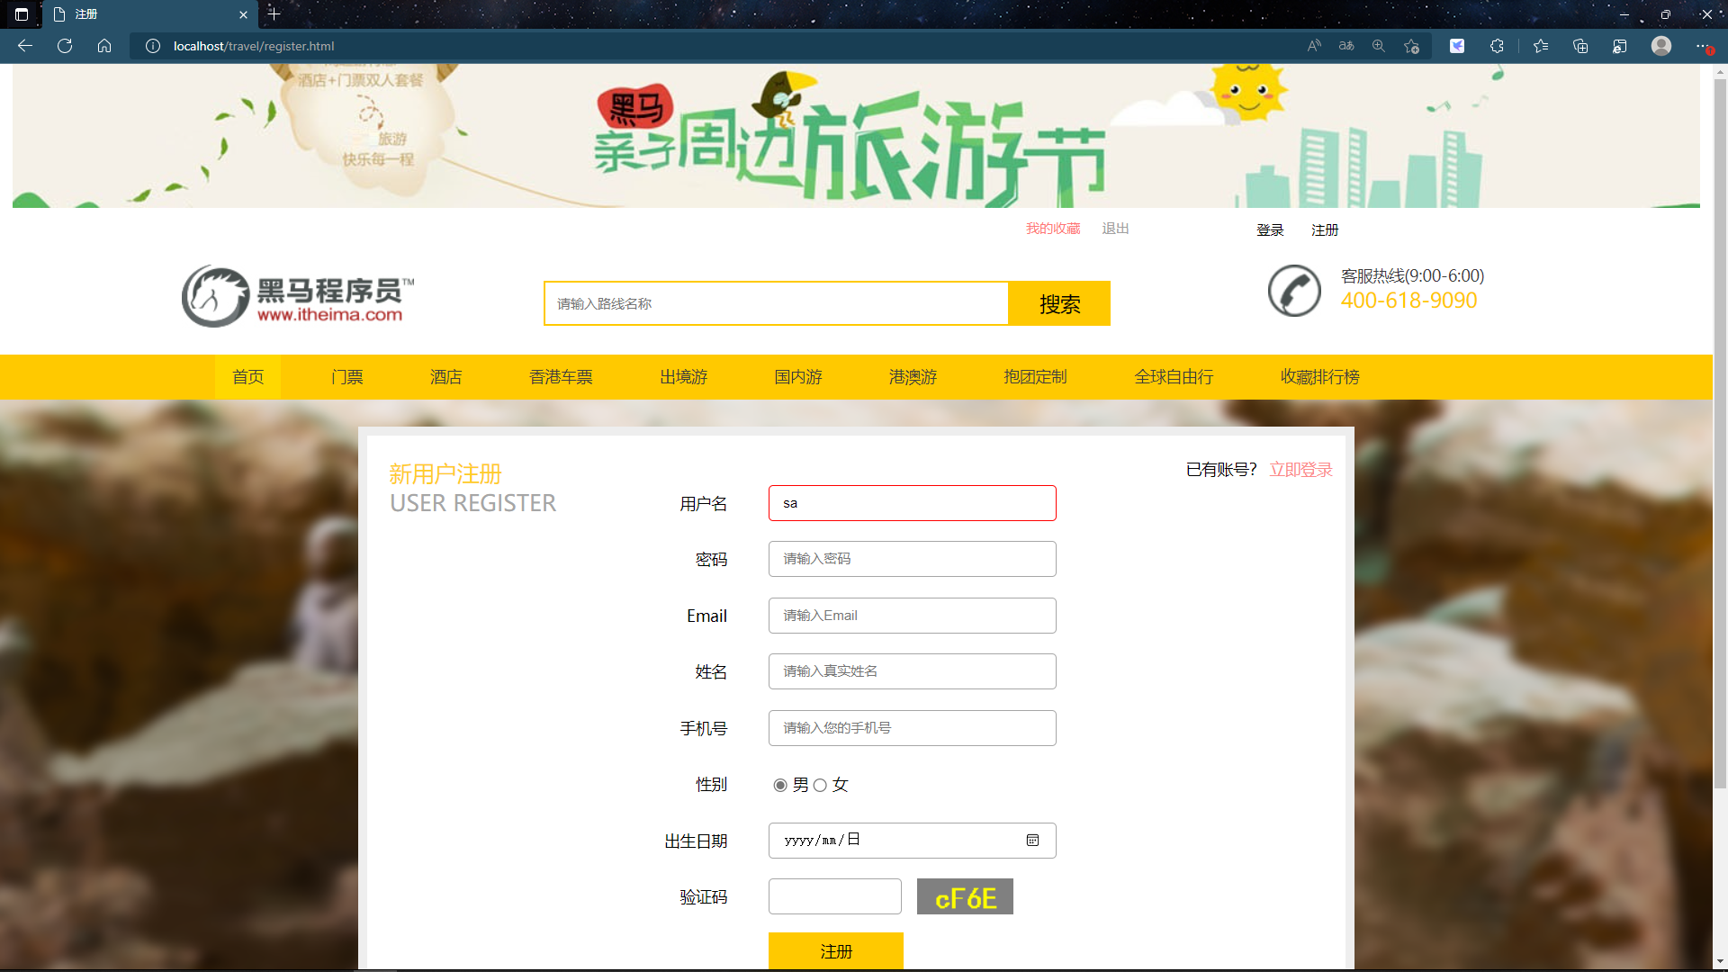The width and height of the screenshot is (1728, 972).
Task: Follow the 立即登录 link
Action: coord(1300,470)
